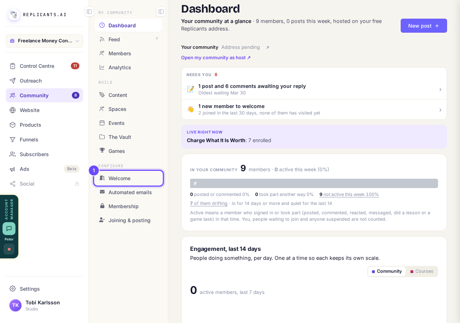Click the Funnels filter icon
This screenshot has width=460, height=323.
[13, 140]
